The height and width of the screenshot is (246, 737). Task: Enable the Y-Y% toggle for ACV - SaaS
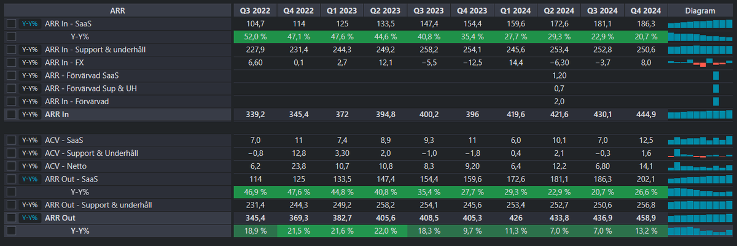pos(29,140)
